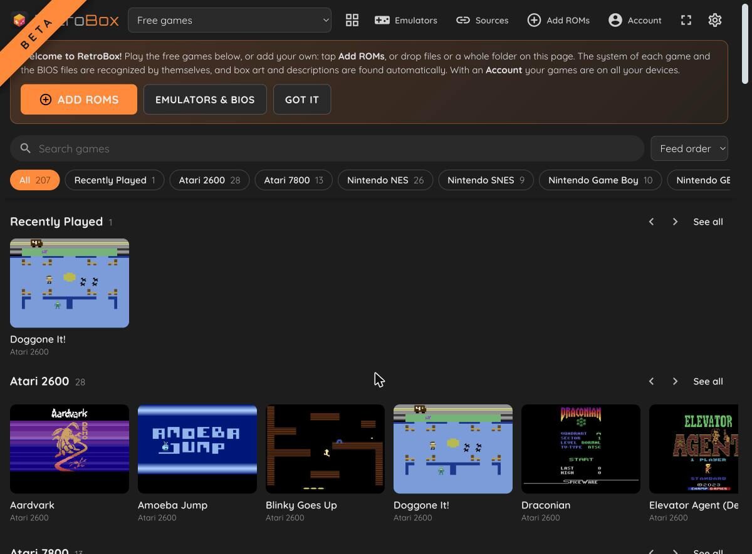Go to previous Atari 2600 games

click(651, 381)
